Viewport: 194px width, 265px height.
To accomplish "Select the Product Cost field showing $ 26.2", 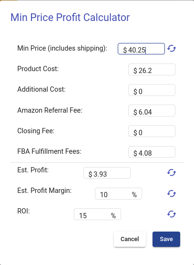I will coord(152,69).
